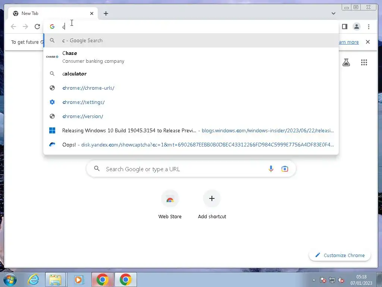Open chrome://chrome-urls/ suggestion
Image resolution: width=382 pixels, height=287 pixels.
point(191,88)
